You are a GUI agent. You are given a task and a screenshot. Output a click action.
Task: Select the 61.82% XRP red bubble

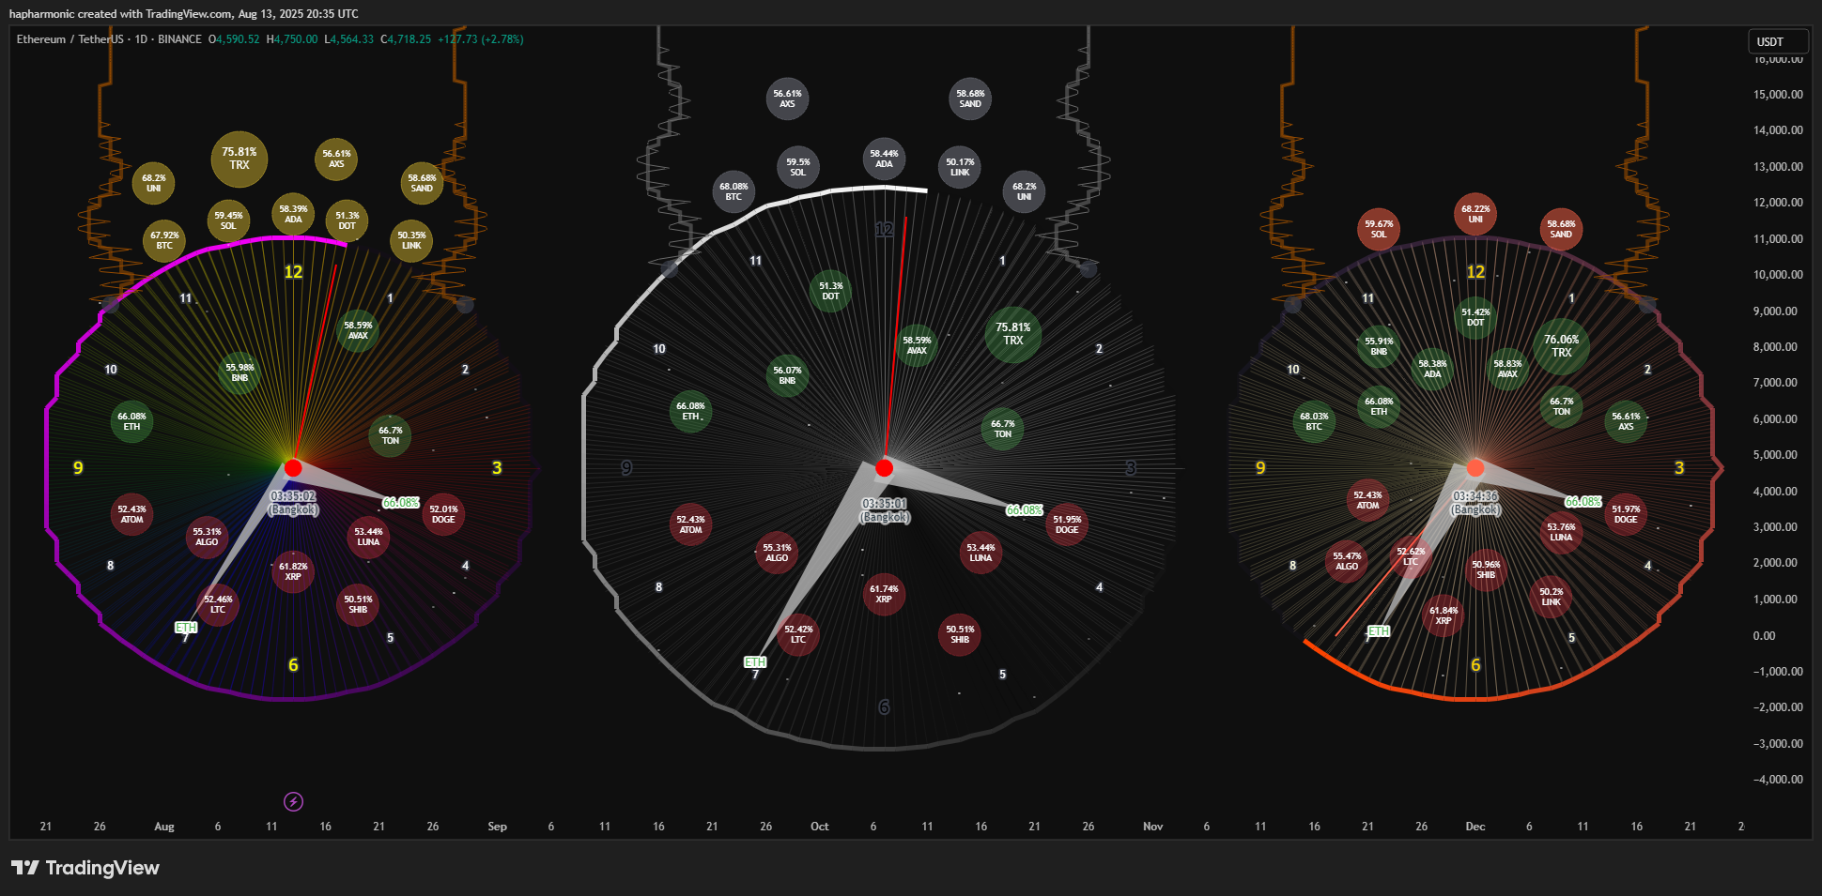293,571
